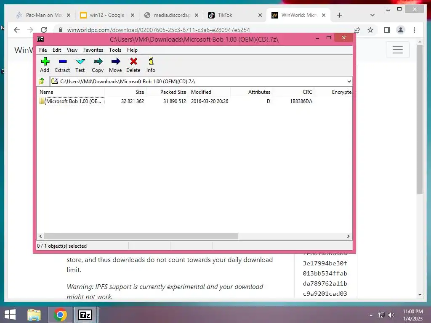Click the Move toolbar icon
This screenshot has width=431, height=323.
pyautogui.click(x=115, y=64)
